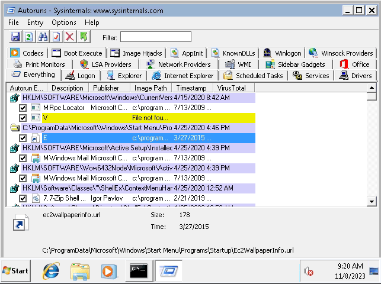This screenshot has height=284, width=381.
Task: Switch to the Logon tab
Action: [x=80, y=76]
